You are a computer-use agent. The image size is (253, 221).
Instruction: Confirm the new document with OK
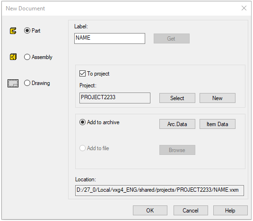[x=150, y=210]
